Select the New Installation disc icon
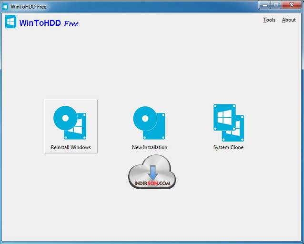304x244 pixels. [x=149, y=123]
